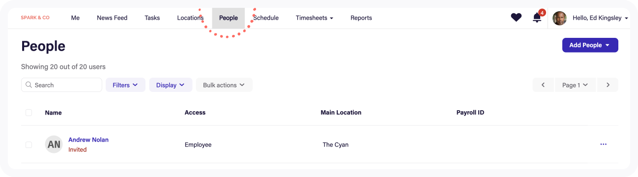This screenshot has height=177, width=638.
Task: Open Andrew Nolan's profile link
Action: click(x=88, y=140)
